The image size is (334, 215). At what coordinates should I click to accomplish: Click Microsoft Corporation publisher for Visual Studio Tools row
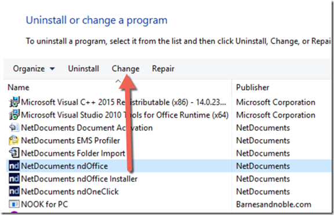275,115
